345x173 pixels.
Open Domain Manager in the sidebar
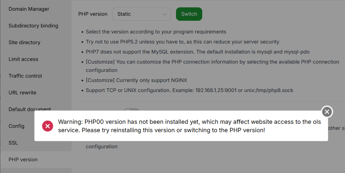coord(29,9)
